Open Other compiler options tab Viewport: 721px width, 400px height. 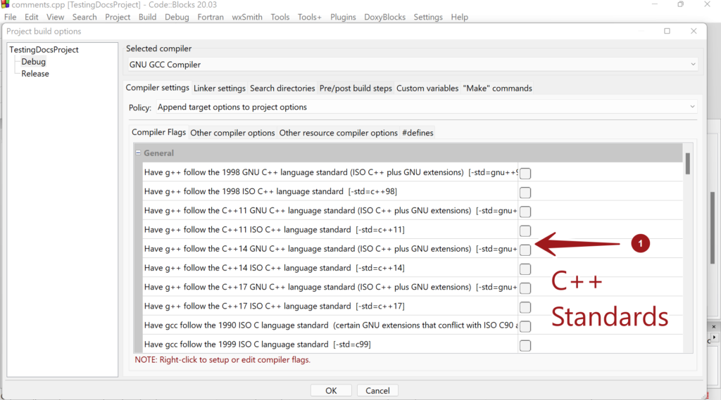[232, 133]
